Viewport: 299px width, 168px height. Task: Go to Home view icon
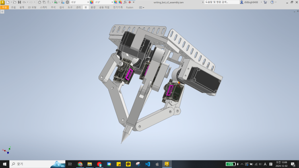[x=39, y=2]
